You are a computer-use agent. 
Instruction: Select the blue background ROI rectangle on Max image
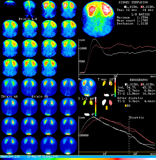coord(87,88)
